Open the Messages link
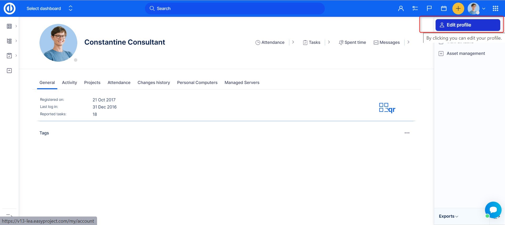The height and width of the screenshot is (225, 505). pos(387,43)
